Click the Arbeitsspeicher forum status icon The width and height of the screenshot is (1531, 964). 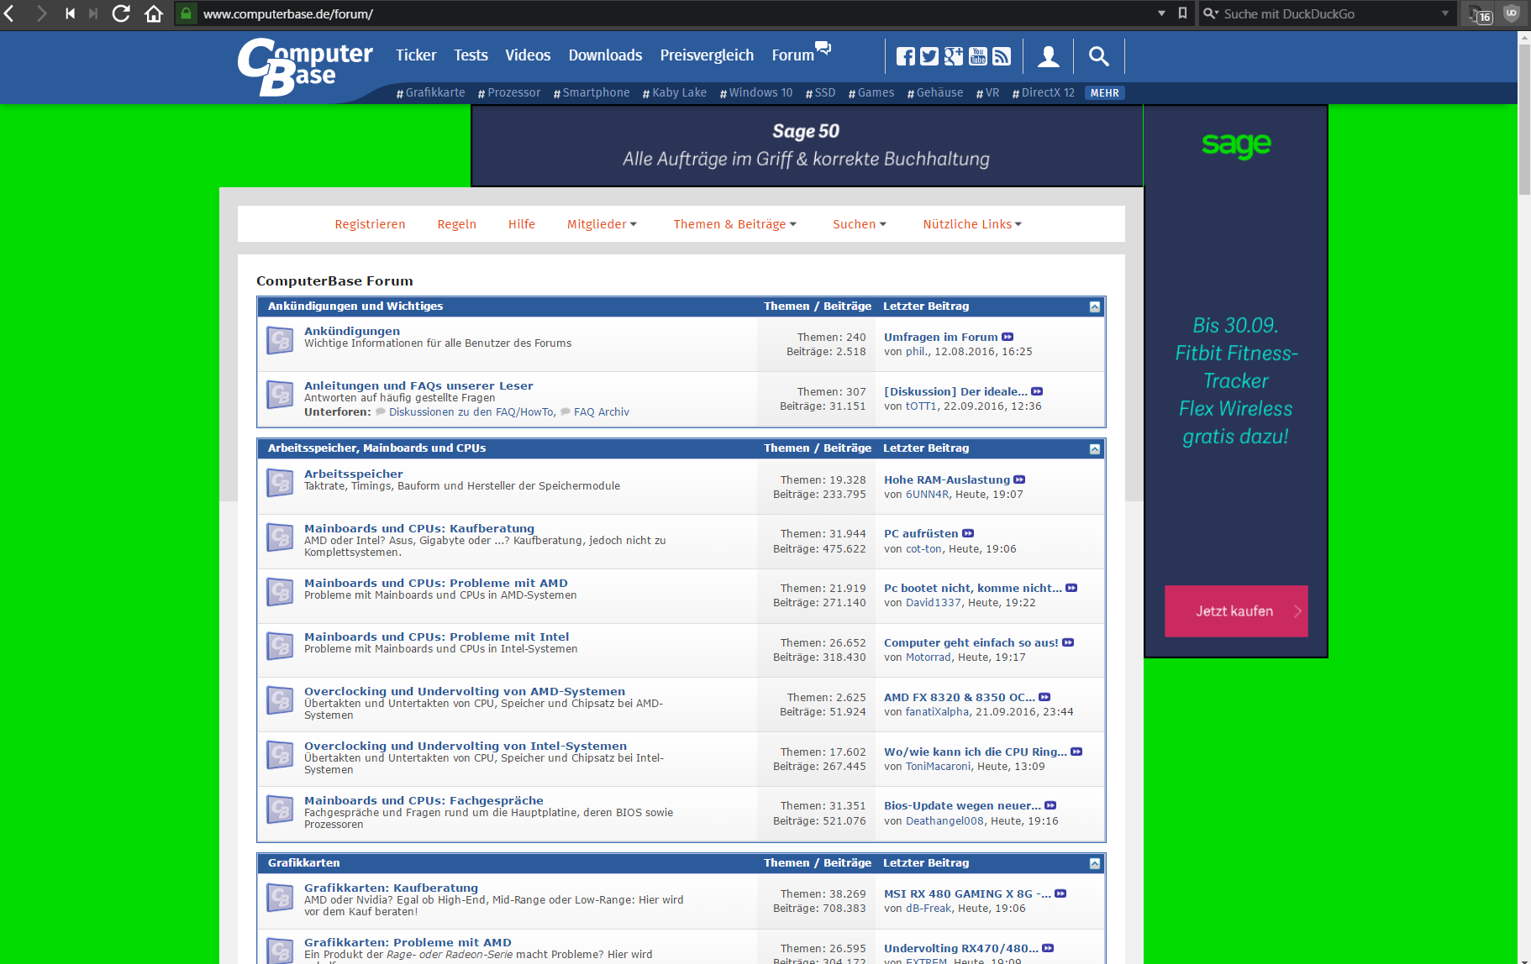[x=279, y=483]
